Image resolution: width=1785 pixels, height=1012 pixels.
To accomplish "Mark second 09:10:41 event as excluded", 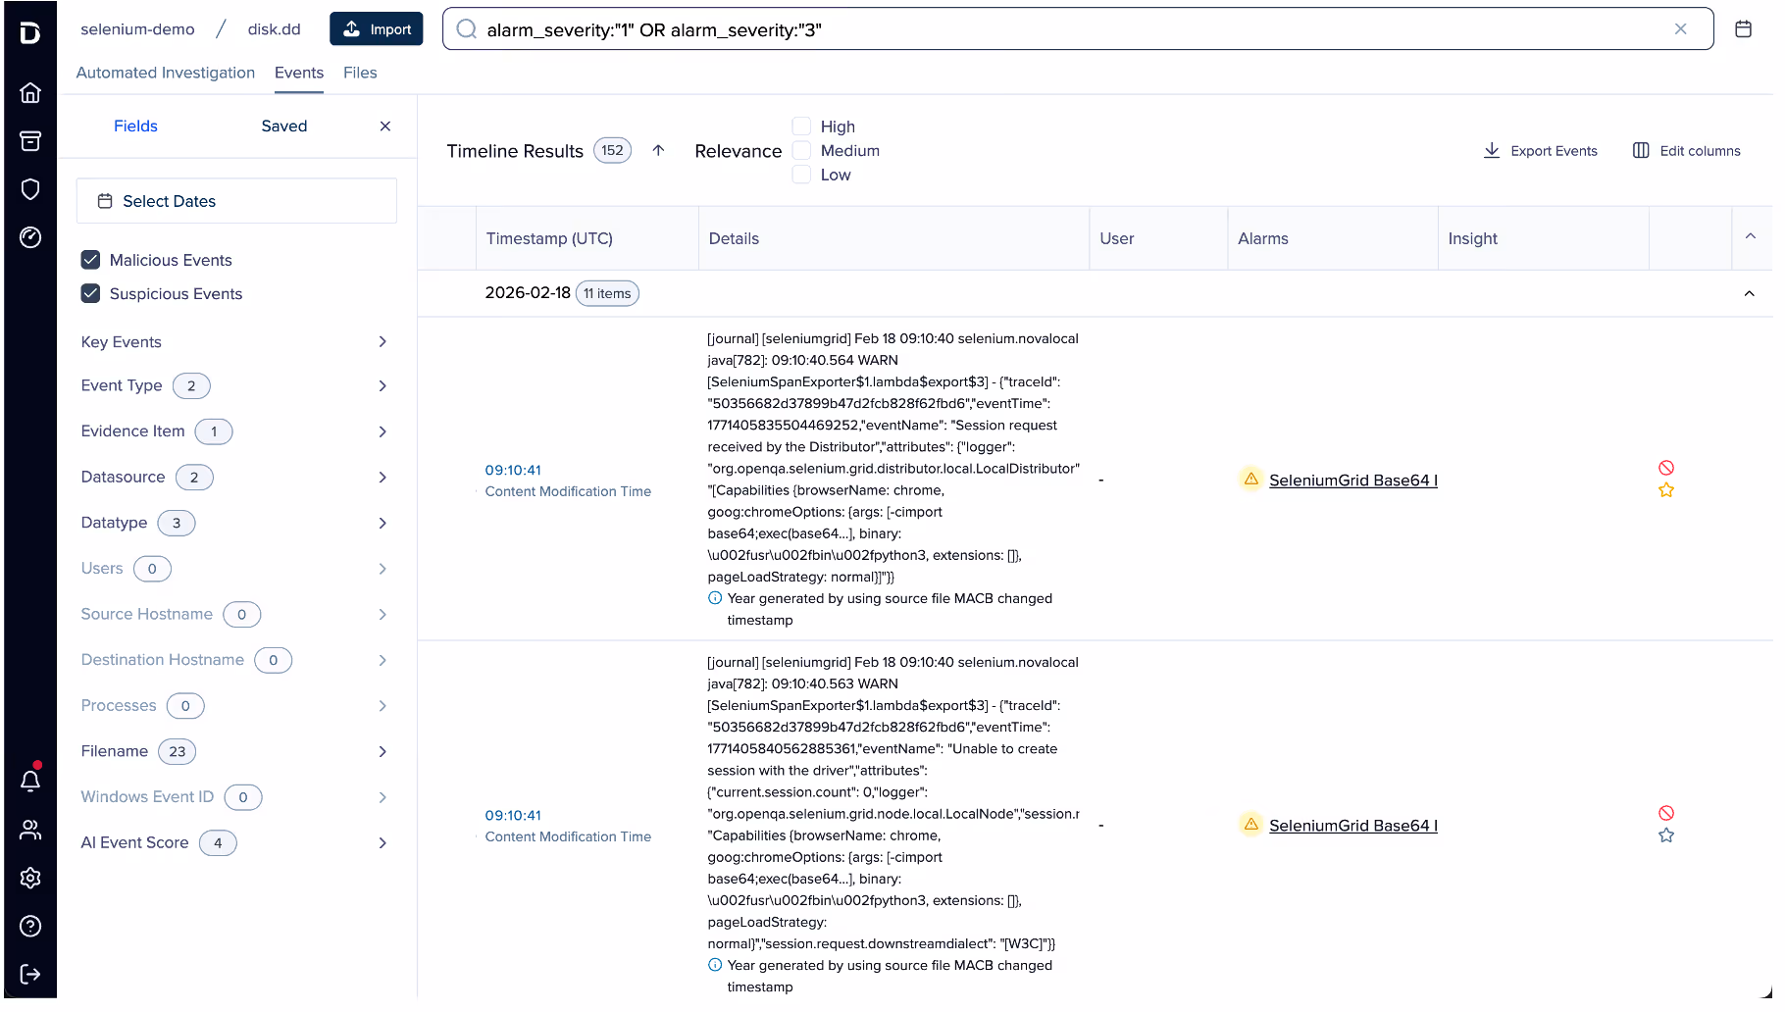I will (1666, 813).
